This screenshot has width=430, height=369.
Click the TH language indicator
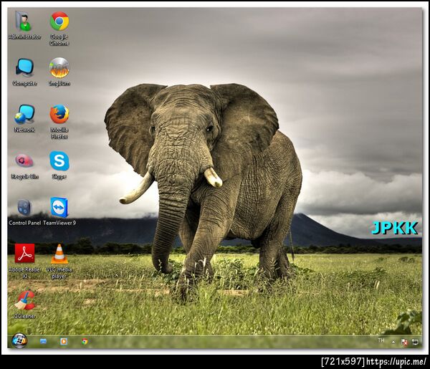[x=381, y=340]
